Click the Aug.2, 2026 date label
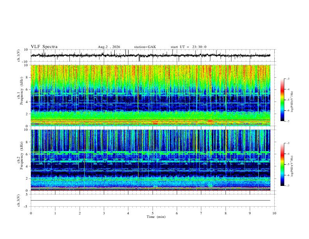Viewport: 309px width, 239px height. click(109, 47)
